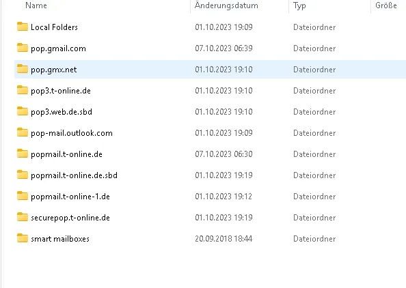Click Dateiordner type in the Local Folders row
The width and height of the screenshot is (406, 288).
(x=314, y=27)
